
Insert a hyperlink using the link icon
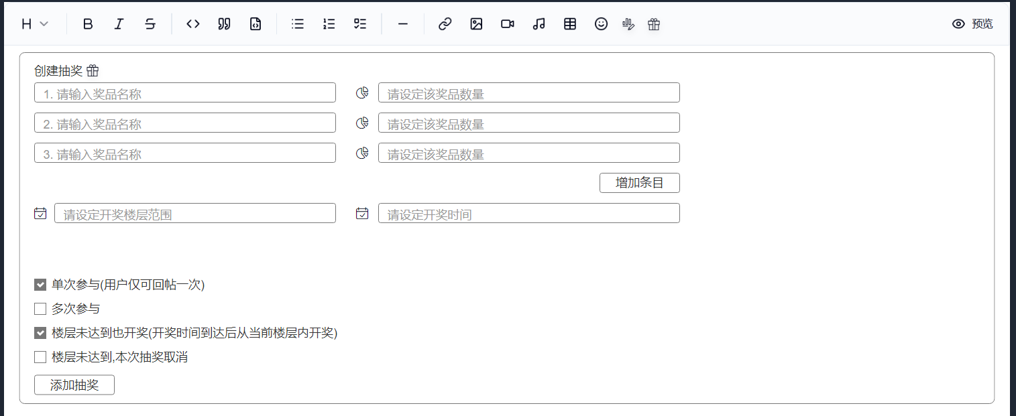(445, 24)
